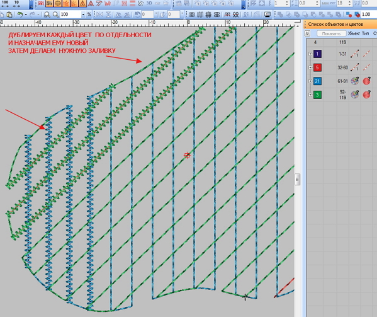377x317 pixels.
Task: Click the '1-31' object range cell
Action: point(342,54)
